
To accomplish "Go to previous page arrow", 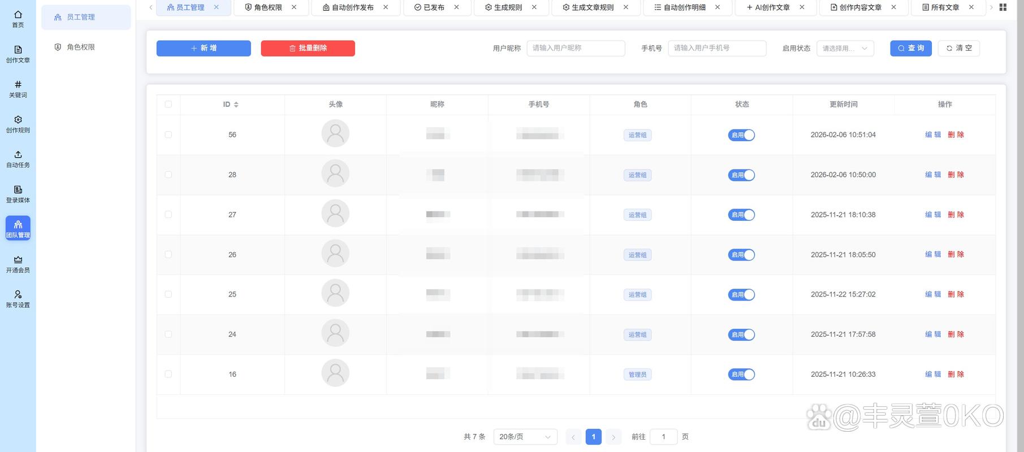I will [573, 437].
